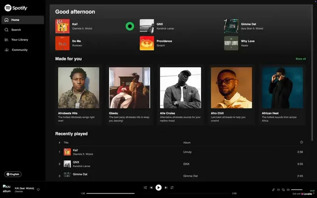Click the Why Love title by Asake
Screen dimensions: 317x198
point(248,41)
